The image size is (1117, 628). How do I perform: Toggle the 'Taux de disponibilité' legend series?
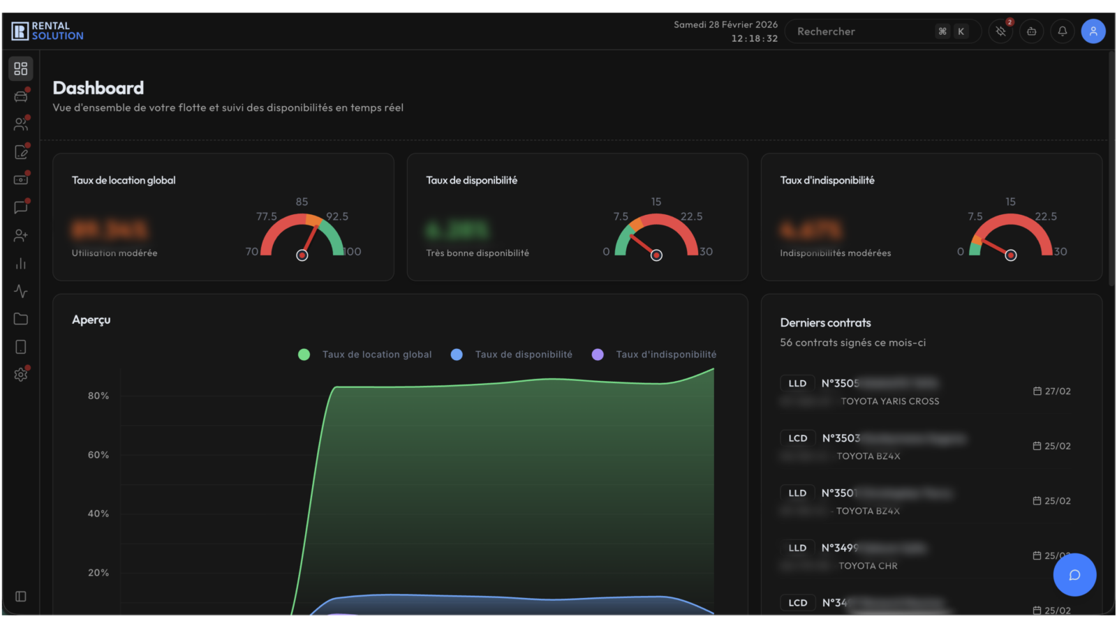pyautogui.click(x=513, y=354)
